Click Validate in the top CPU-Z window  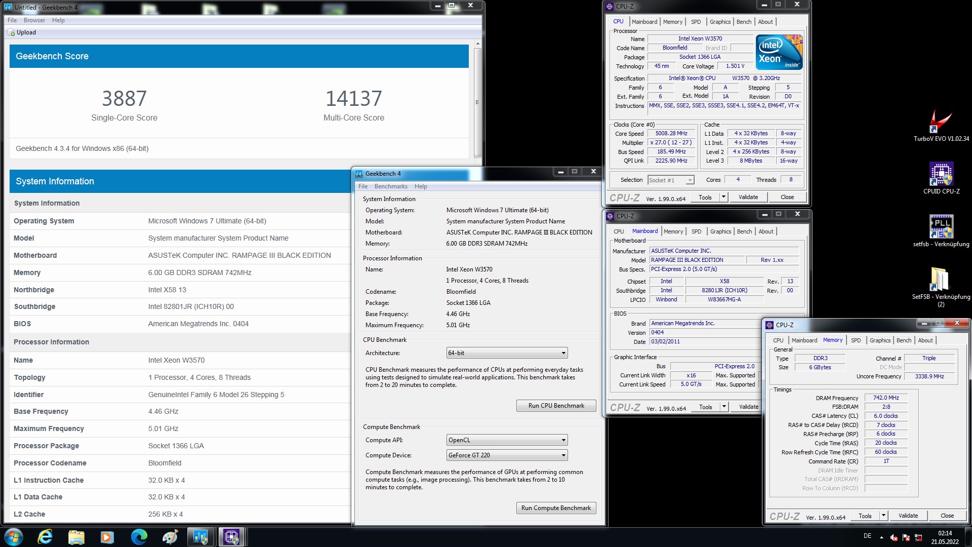coord(748,197)
